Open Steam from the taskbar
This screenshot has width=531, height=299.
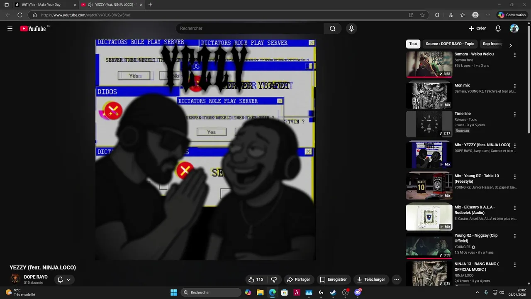tap(333, 292)
